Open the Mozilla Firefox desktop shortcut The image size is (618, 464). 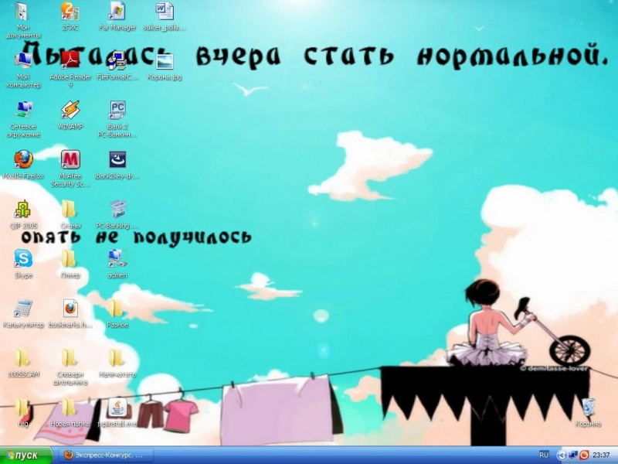[x=23, y=160]
